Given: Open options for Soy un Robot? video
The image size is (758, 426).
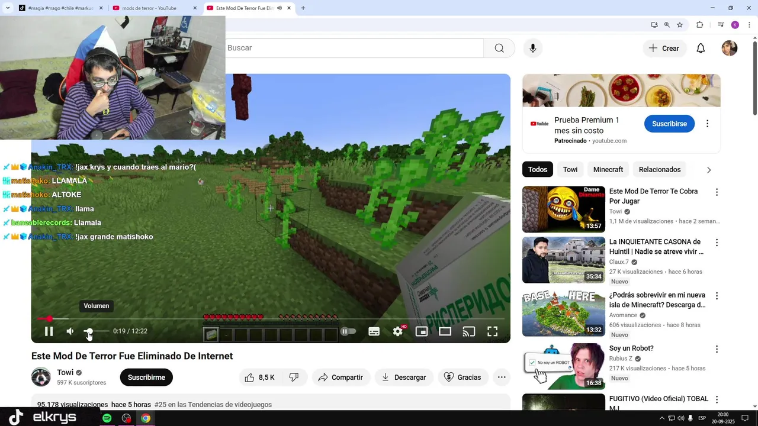Looking at the screenshot, I should coord(717,349).
